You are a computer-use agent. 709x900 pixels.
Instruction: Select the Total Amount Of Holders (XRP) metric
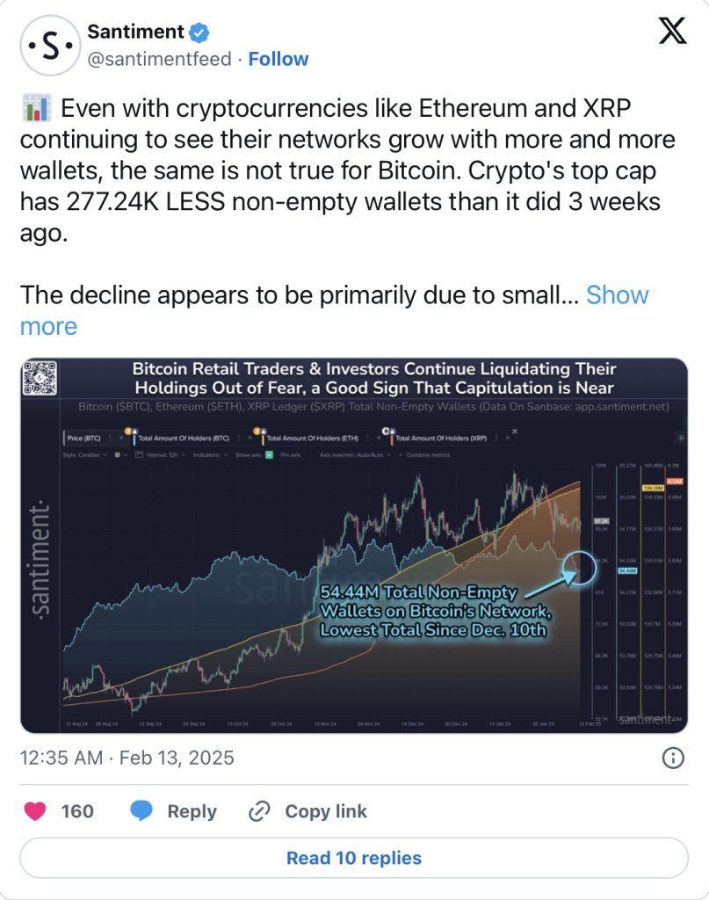point(440,438)
